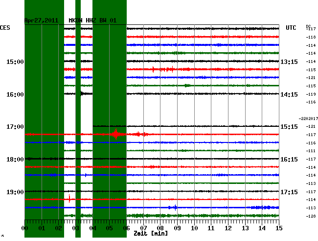Click the Zeit [min] axis title
The height and width of the screenshot is (241, 318).
(x=151, y=234)
